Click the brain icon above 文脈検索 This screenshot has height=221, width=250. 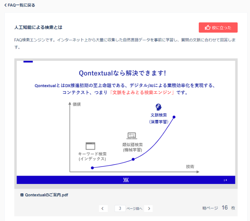pyautogui.click(x=158, y=107)
